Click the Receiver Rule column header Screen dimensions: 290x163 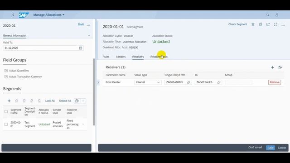[72, 111]
